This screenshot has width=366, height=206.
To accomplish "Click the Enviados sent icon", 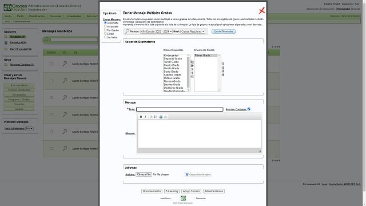I will [6, 43].
